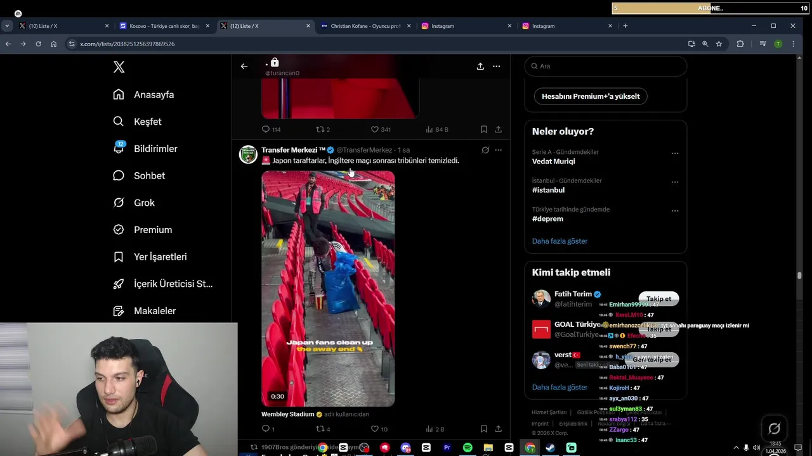Open #istanbul trend

coord(548,190)
